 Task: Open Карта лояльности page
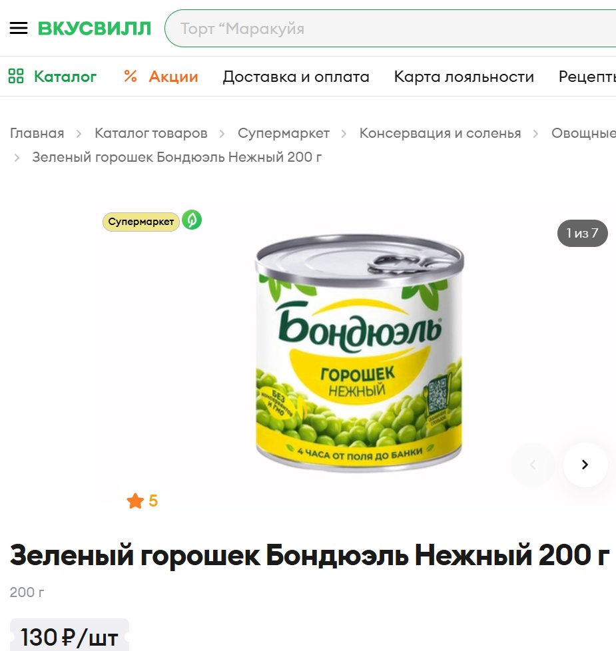point(464,77)
